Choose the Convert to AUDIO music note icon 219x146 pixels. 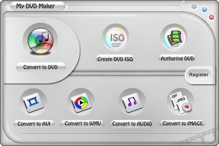pos(132,103)
